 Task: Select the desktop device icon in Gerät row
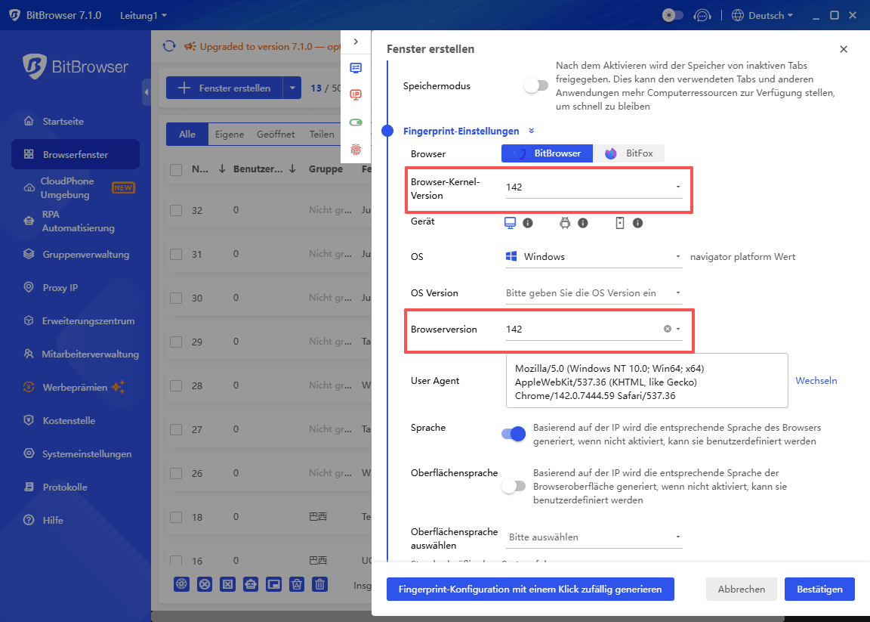[x=512, y=221]
